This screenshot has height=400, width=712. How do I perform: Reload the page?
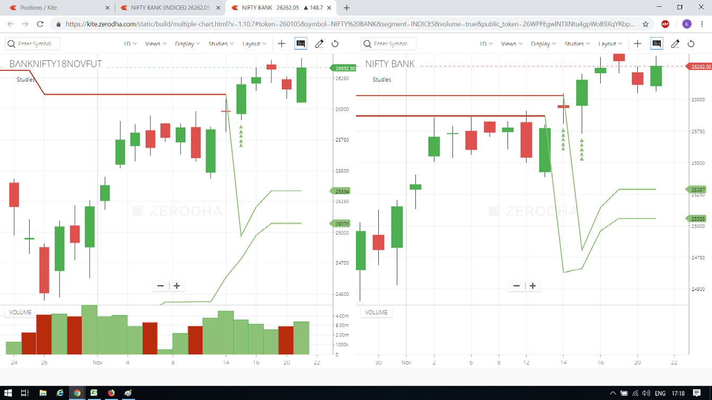point(40,24)
